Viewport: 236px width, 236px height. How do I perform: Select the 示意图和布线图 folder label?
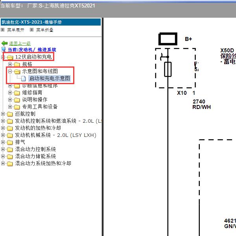pyautogui.click(x=40, y=71)
